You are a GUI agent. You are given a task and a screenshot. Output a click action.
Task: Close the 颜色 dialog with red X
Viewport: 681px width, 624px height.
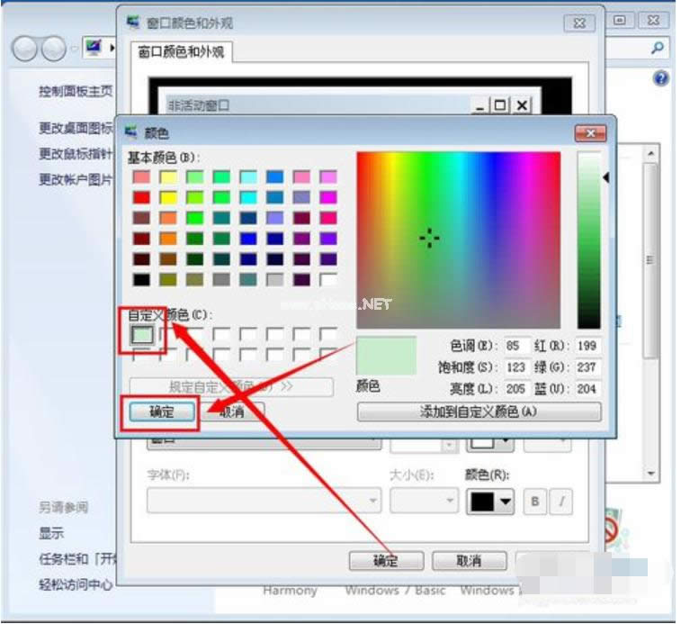[x=589, y=133]
